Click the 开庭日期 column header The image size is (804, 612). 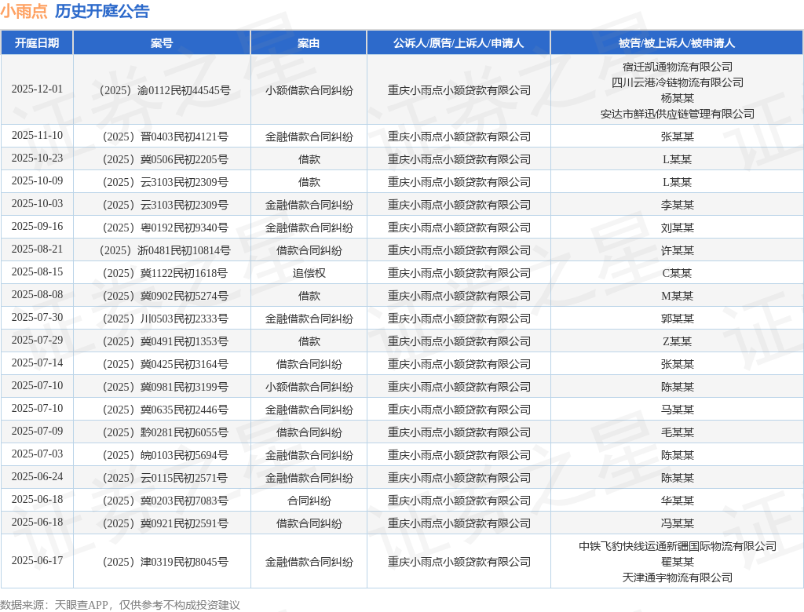point(37,43)
